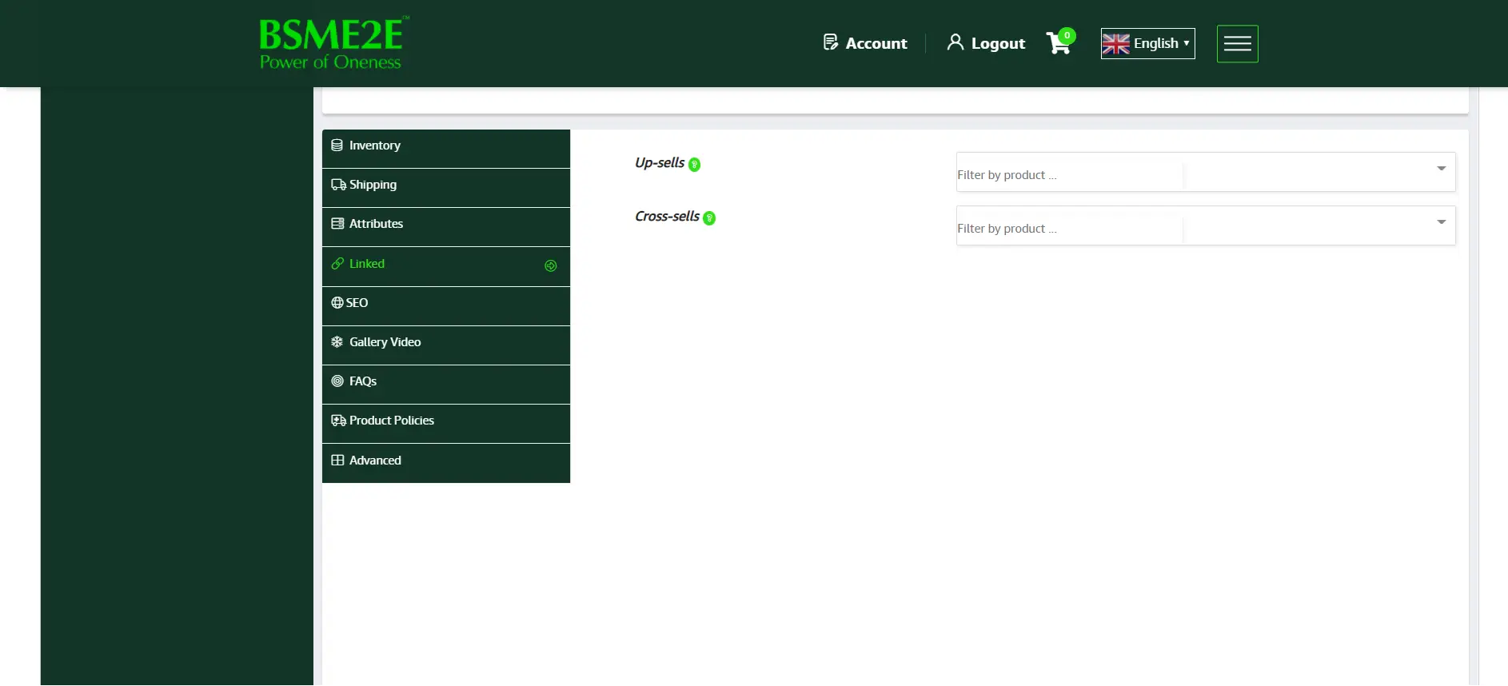Click the Account document icon
Viewport: 1508px width, 686px height.
click(x=831, y=42)
